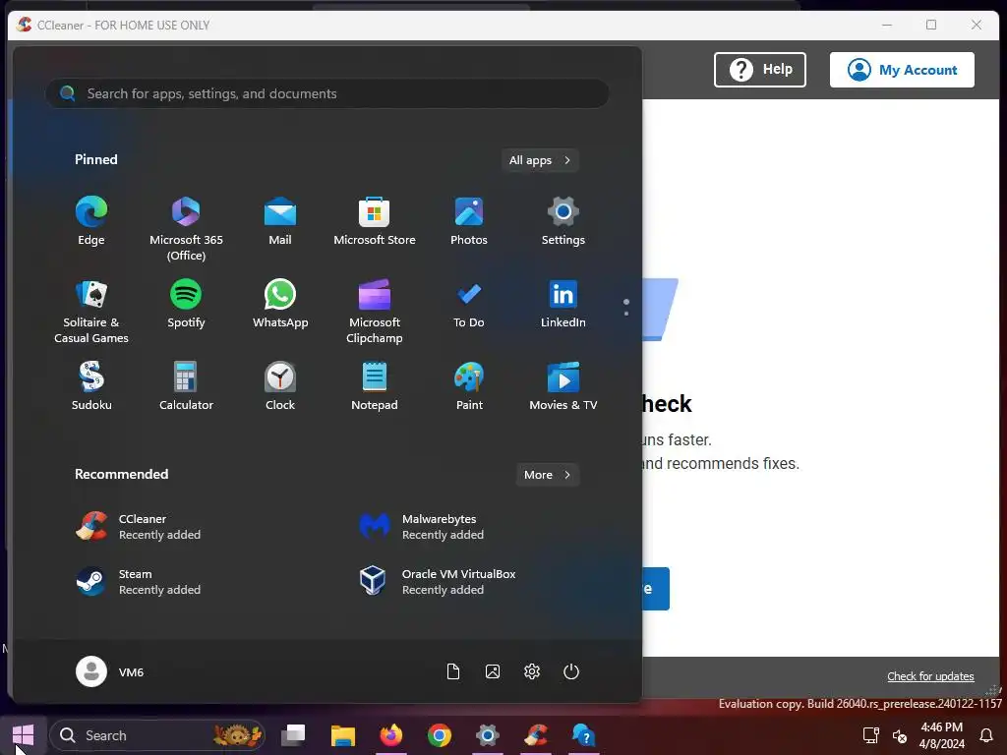This screenshot has width=1007, height=755.
Task: Open notifications bell in system tray
Action: [986, 735]
